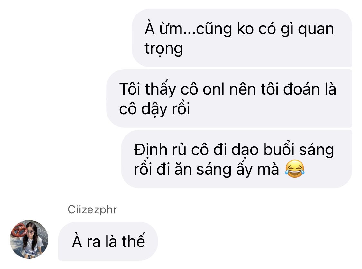Open Ciizezphr's profile picture avatar
Viewport: 362px width, 269px height.
29,239
